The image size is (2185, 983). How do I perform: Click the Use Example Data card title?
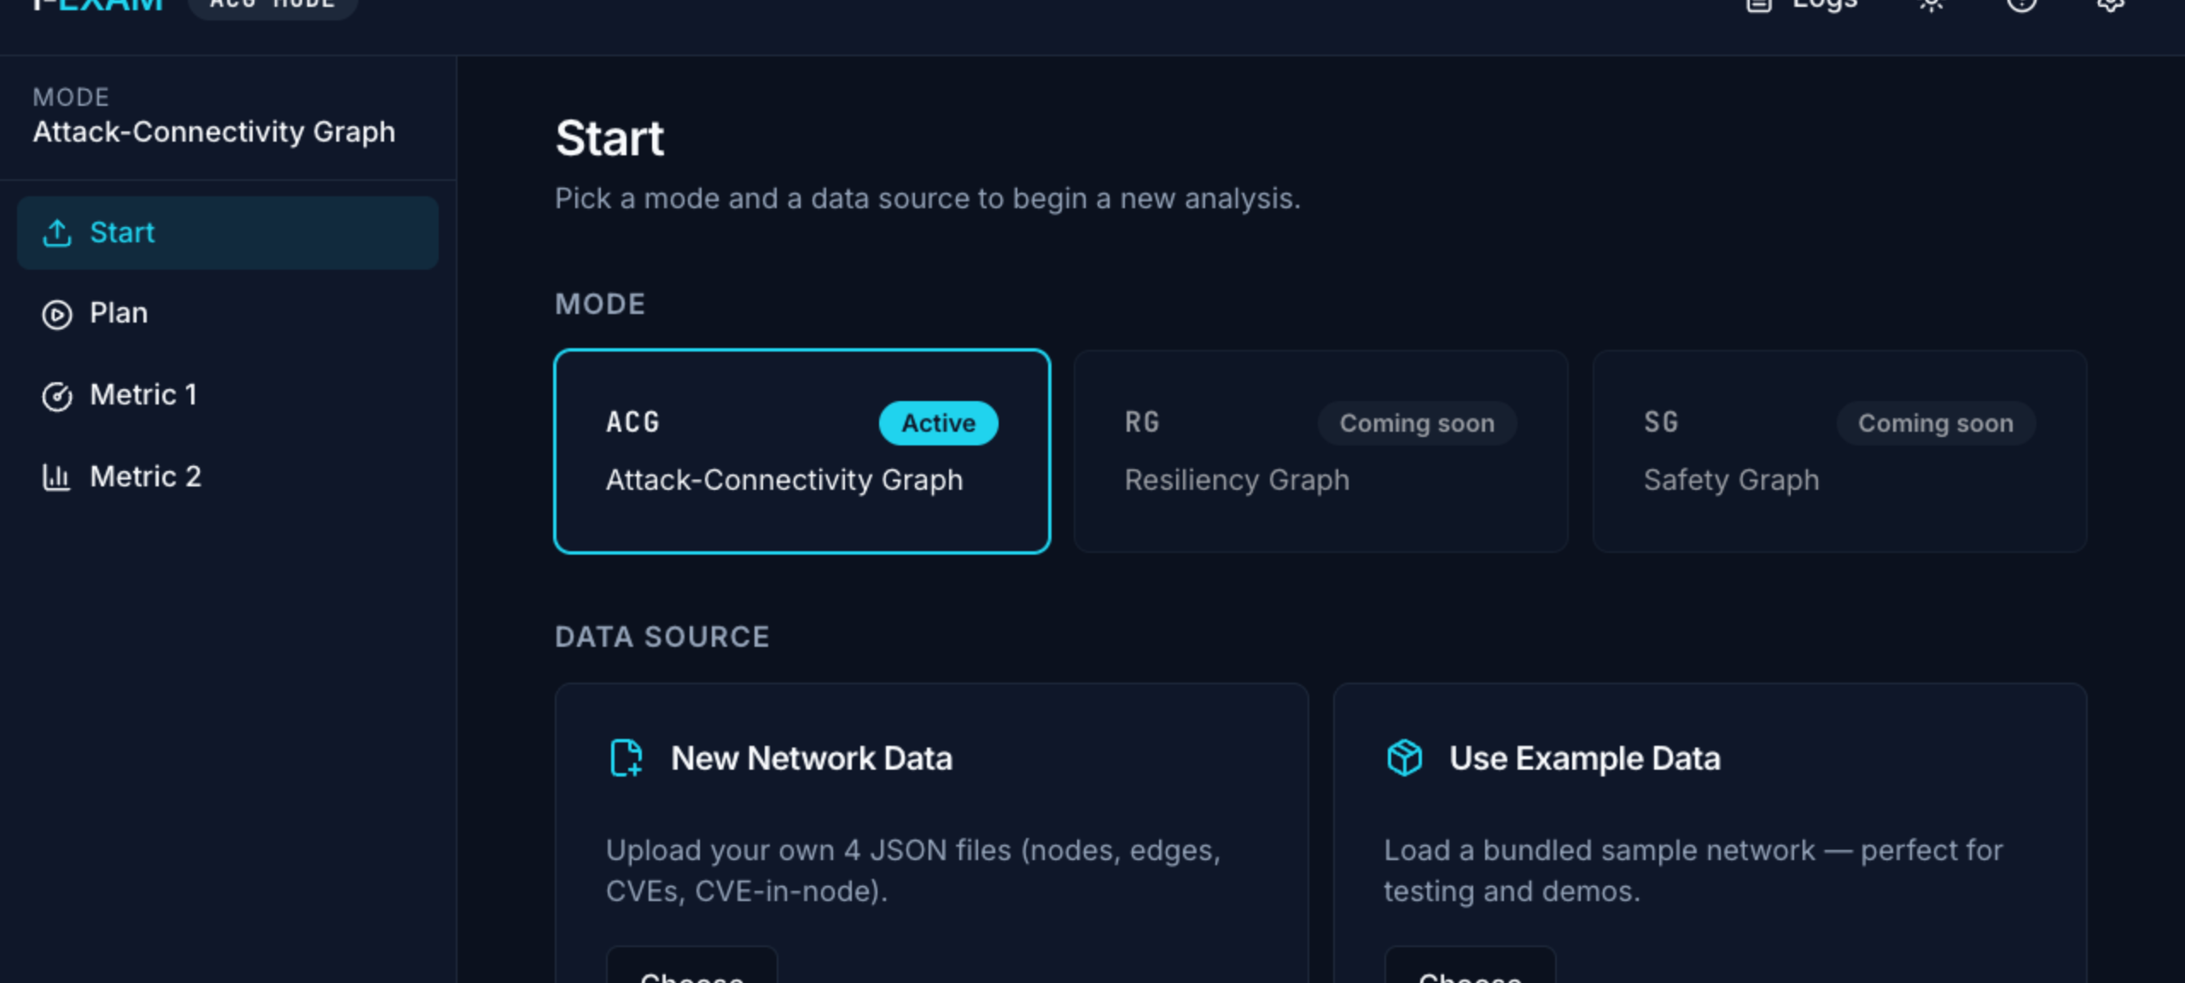point(1585,759)
